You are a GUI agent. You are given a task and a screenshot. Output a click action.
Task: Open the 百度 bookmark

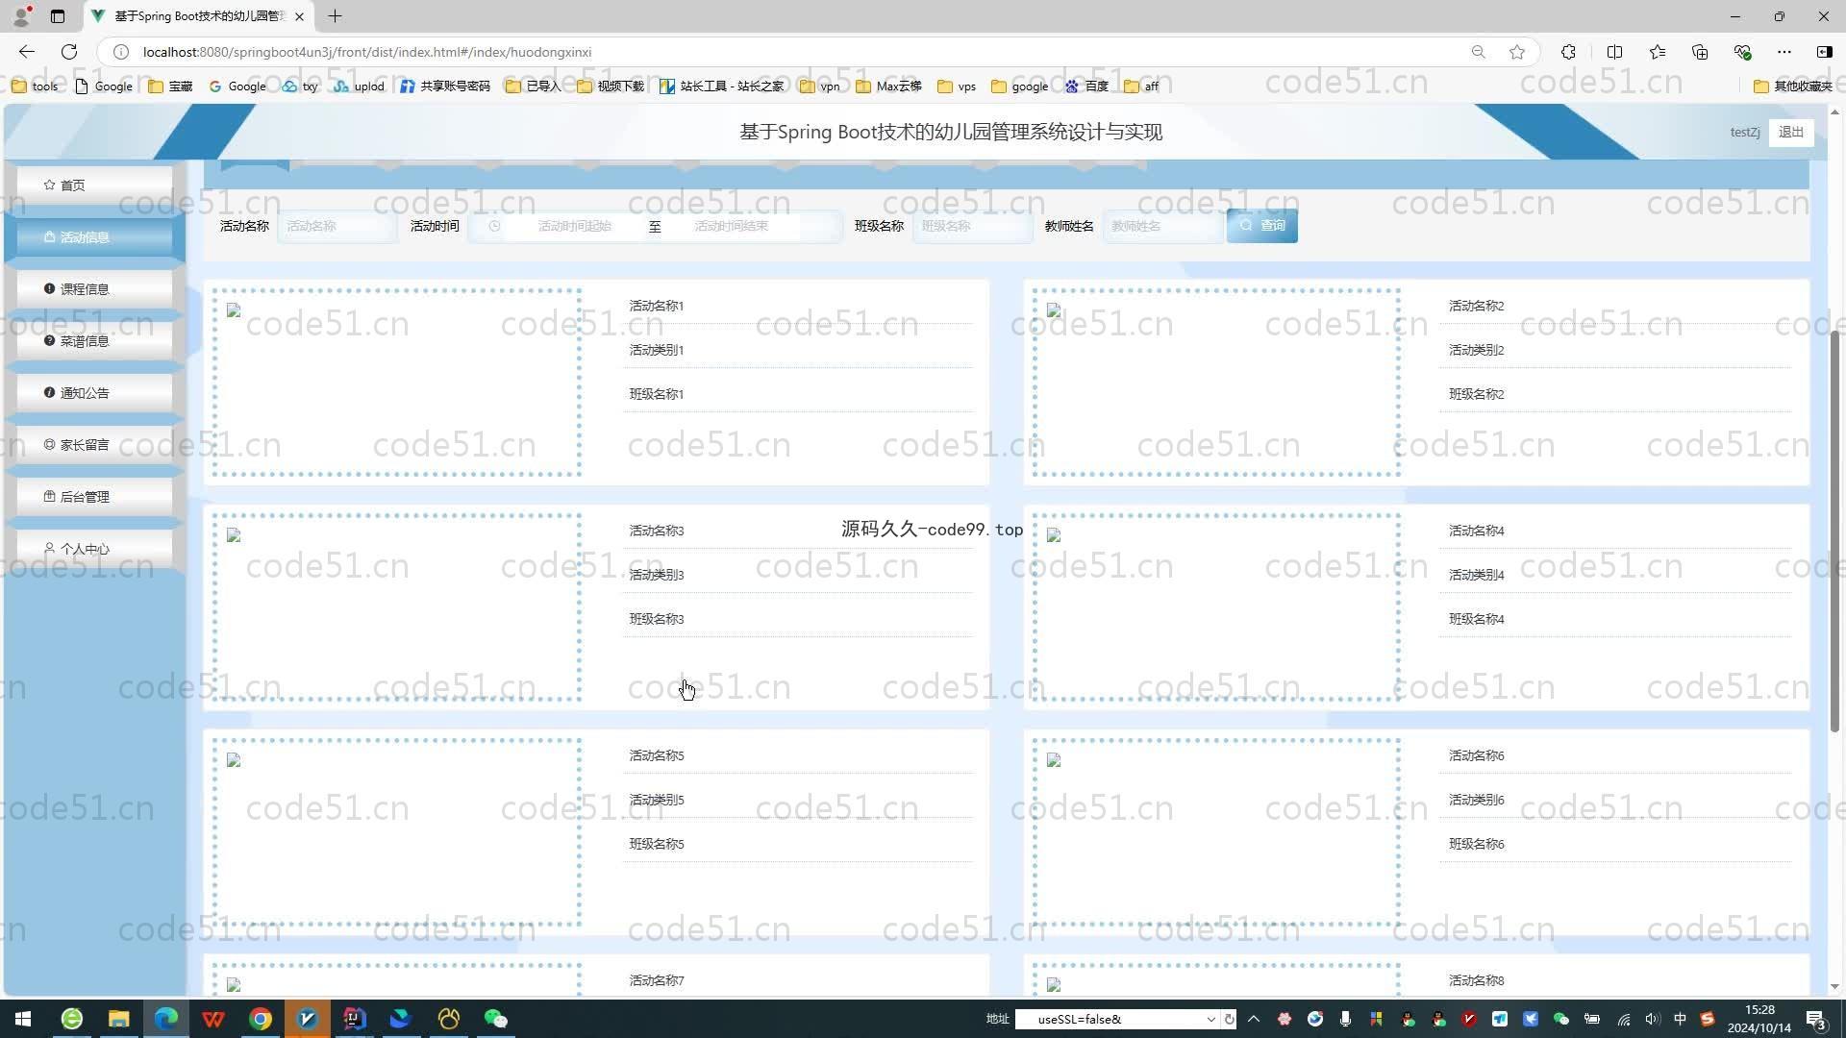pos(1086,86)
